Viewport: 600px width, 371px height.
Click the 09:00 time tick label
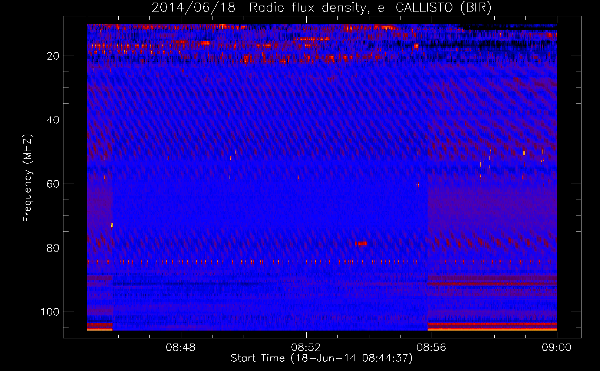pos(557,348)
